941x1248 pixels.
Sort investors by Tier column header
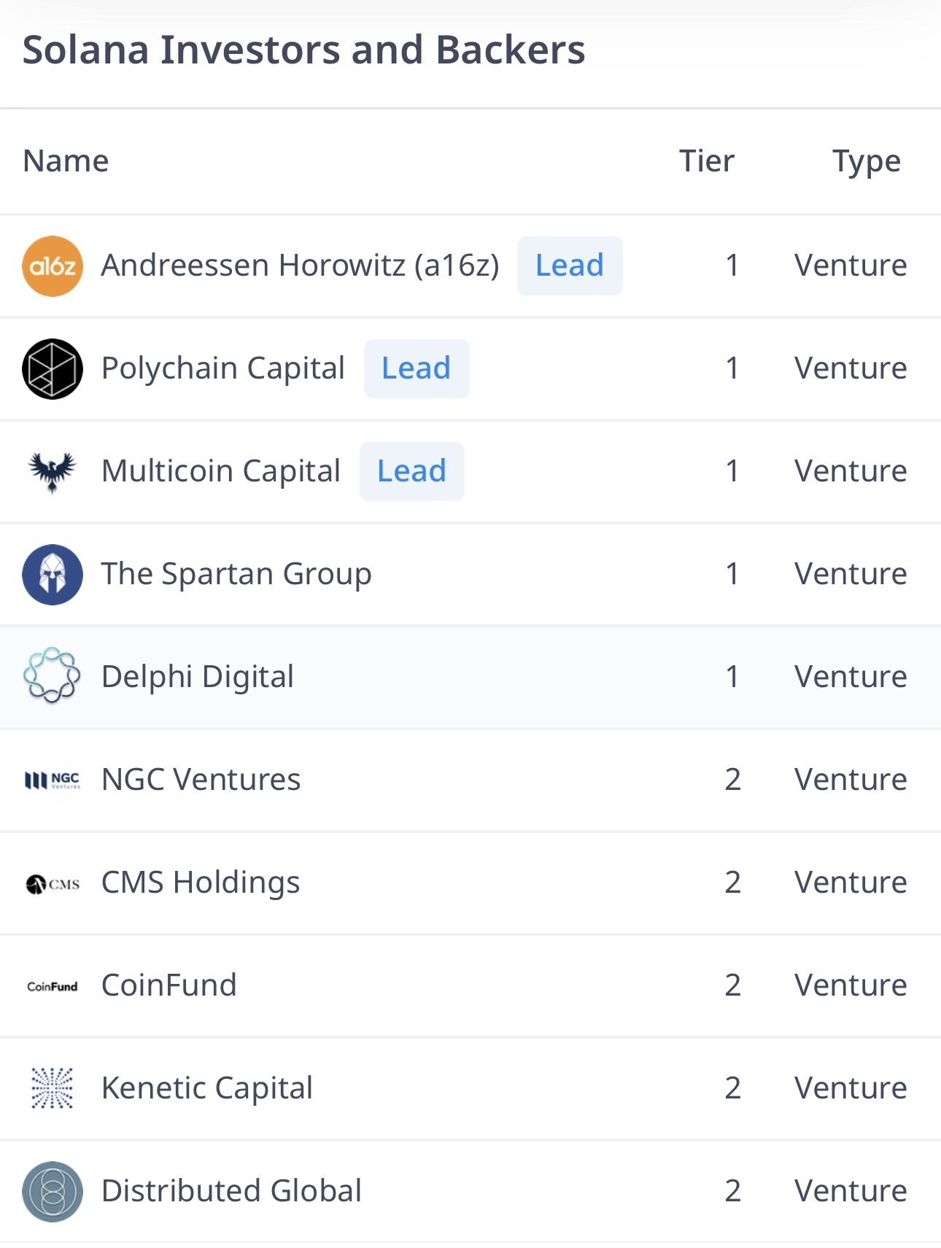click(x=706, y=161)
